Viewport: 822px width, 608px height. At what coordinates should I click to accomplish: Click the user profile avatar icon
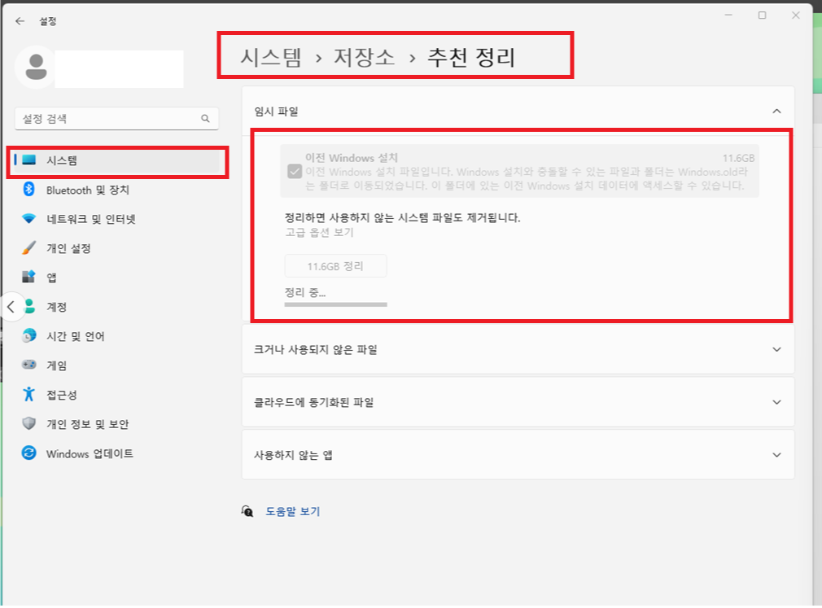coord(36,67)
